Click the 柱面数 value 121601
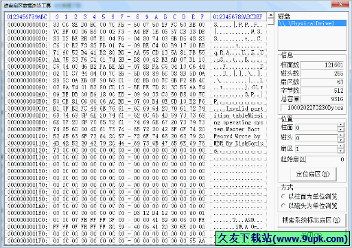 click(322, 65)
